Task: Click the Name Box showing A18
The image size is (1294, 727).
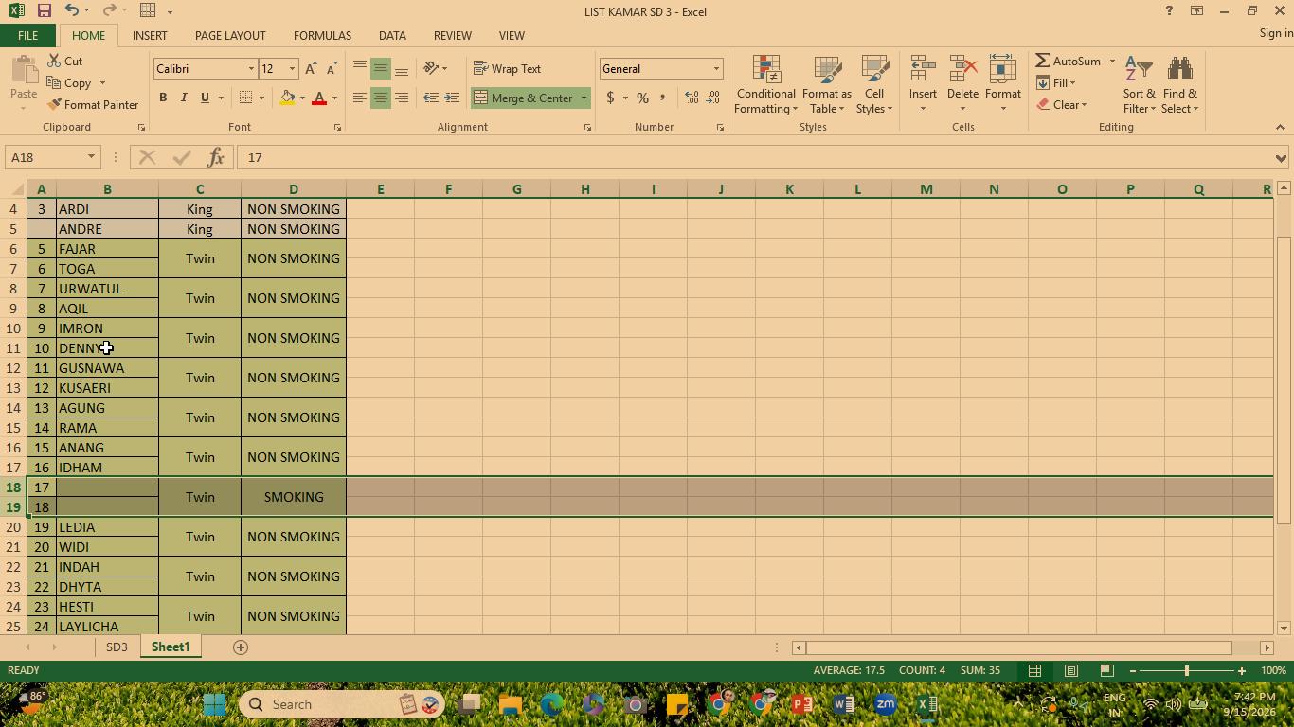Action: (x=45, y=157)
